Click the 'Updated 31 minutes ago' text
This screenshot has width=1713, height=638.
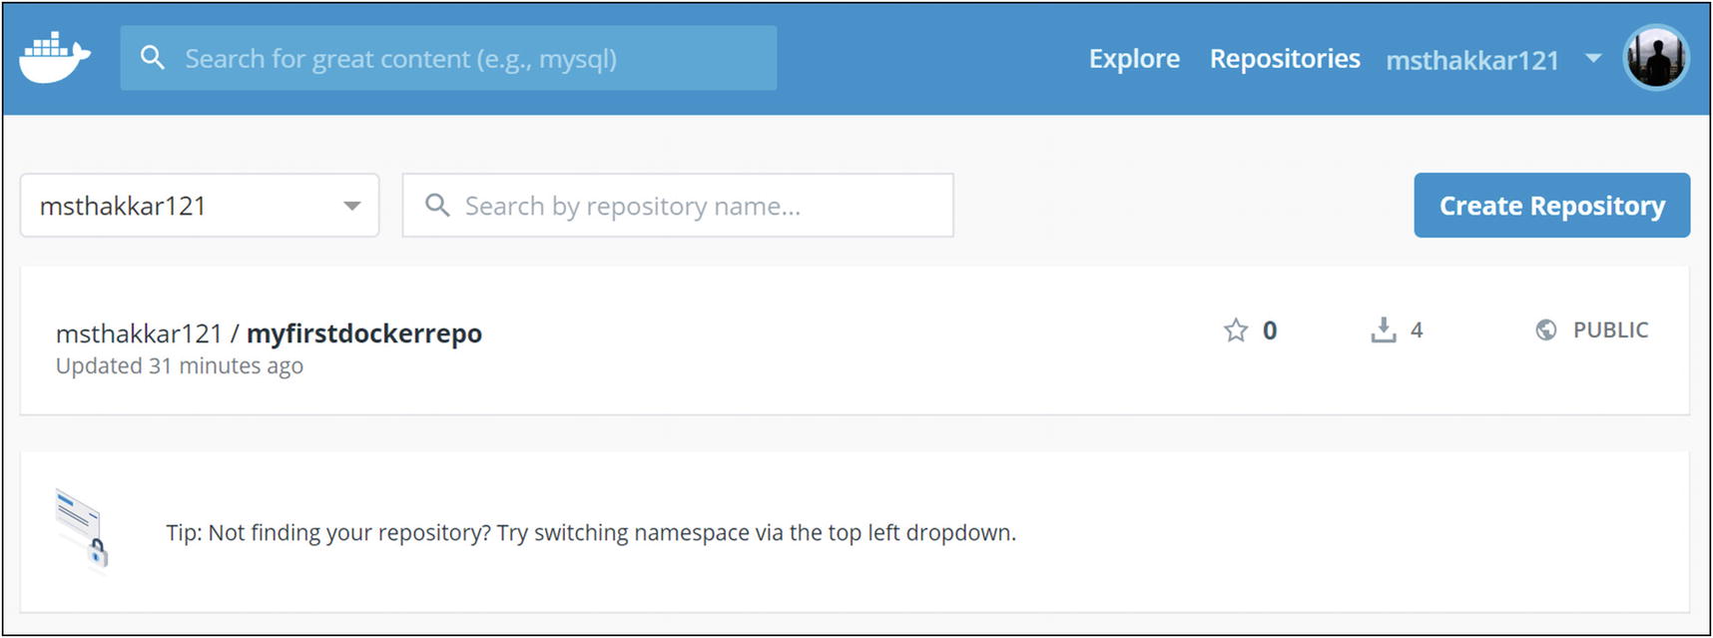coord(180,366)
